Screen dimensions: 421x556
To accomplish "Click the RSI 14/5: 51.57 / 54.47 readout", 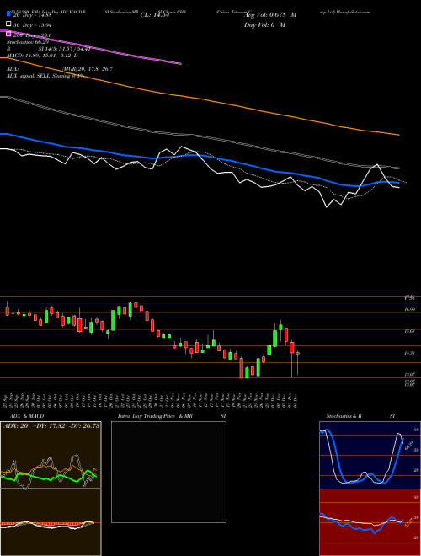I will point(49,49).
